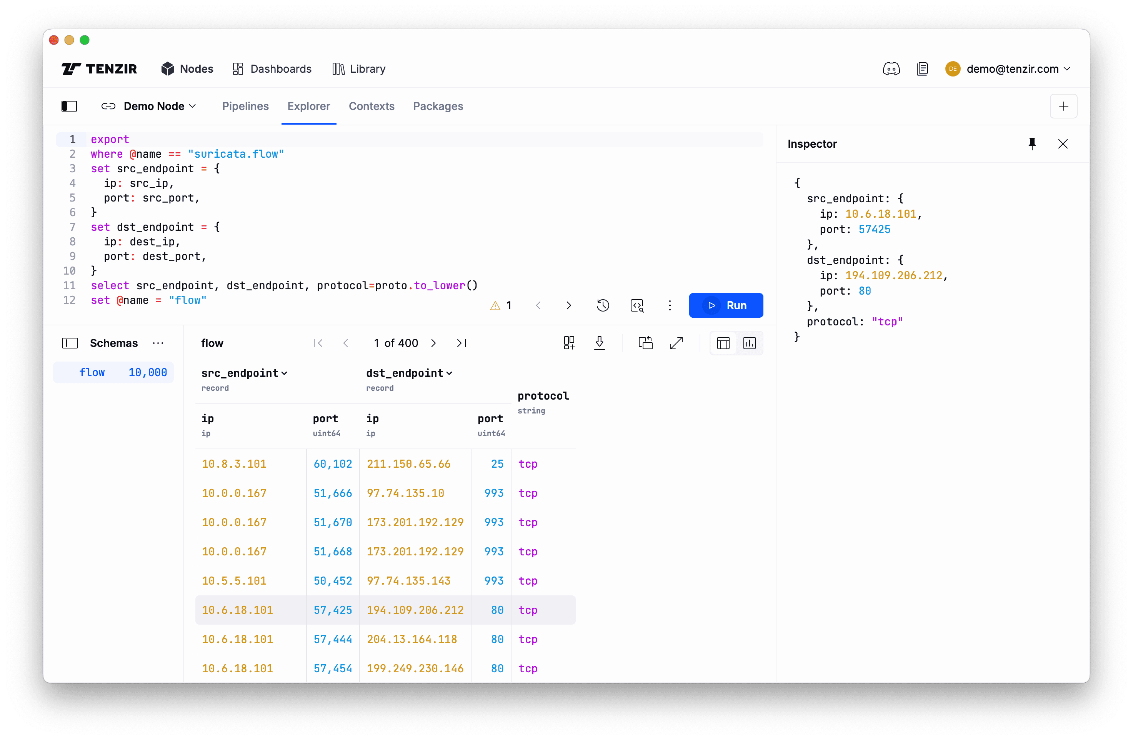Enable table view for results
The width and height of the screenshot is (1133, 740).
tap(723, 343)
